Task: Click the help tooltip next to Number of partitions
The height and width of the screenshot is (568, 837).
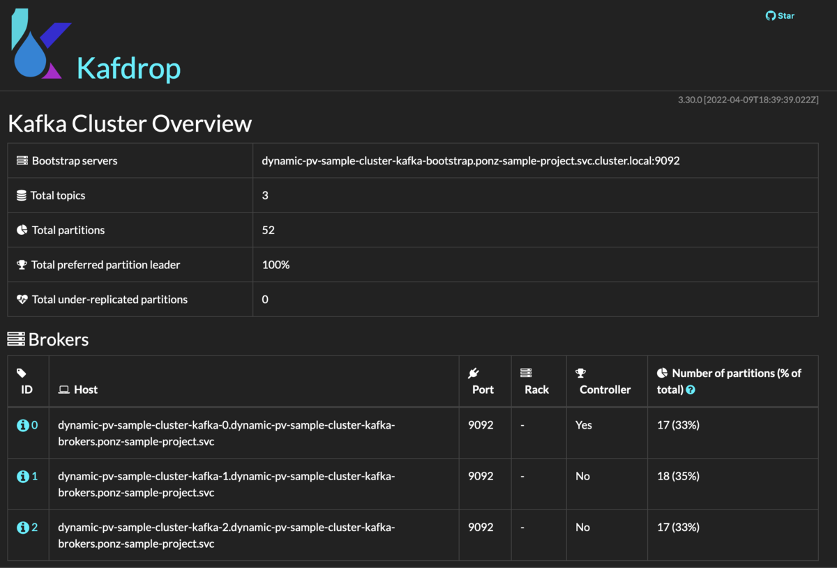Action: click(690, 390)
